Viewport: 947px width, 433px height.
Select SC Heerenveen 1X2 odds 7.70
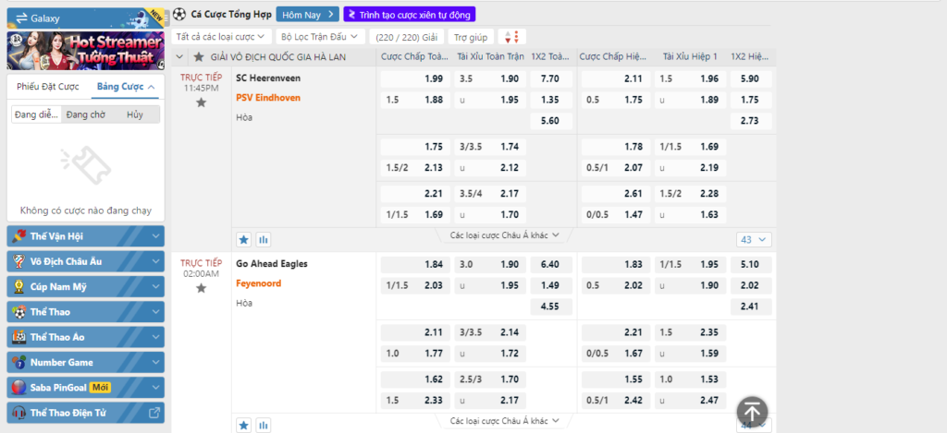click(x=551, y=79)
